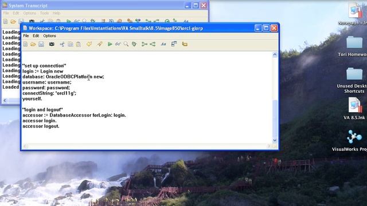The image size is (367, 206).
Task: Click the 'username: username;' line
Action: tap(47, 82)
